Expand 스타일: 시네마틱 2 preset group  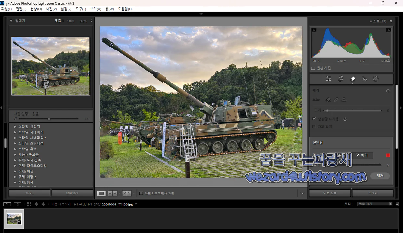(x=15, y=138)
